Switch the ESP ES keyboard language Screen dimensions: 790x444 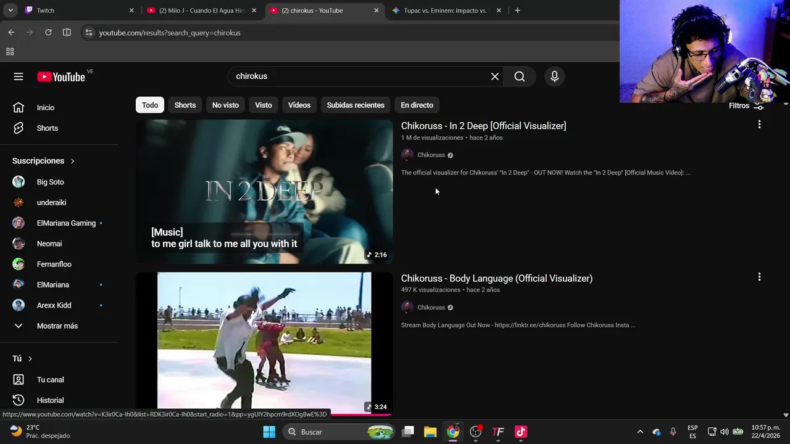692,432
